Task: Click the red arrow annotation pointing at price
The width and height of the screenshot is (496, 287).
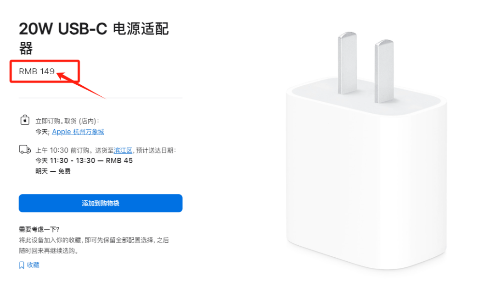Action: click(81, 85)
